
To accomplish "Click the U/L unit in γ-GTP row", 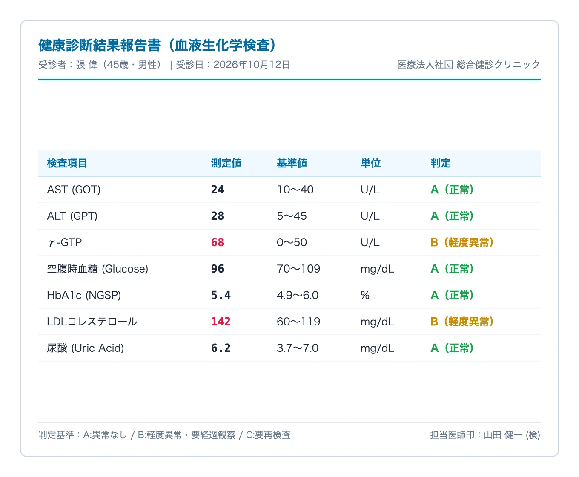I will pos(370,242).
